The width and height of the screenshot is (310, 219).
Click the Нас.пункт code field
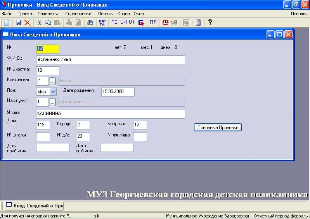coord(42,102)
